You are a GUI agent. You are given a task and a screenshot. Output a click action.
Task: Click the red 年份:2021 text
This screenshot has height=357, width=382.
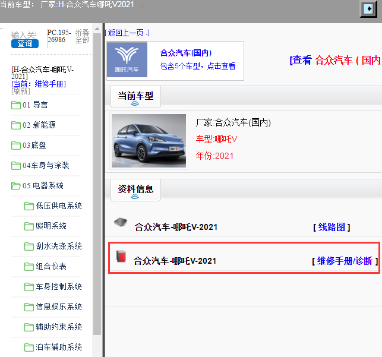[214, 156]
